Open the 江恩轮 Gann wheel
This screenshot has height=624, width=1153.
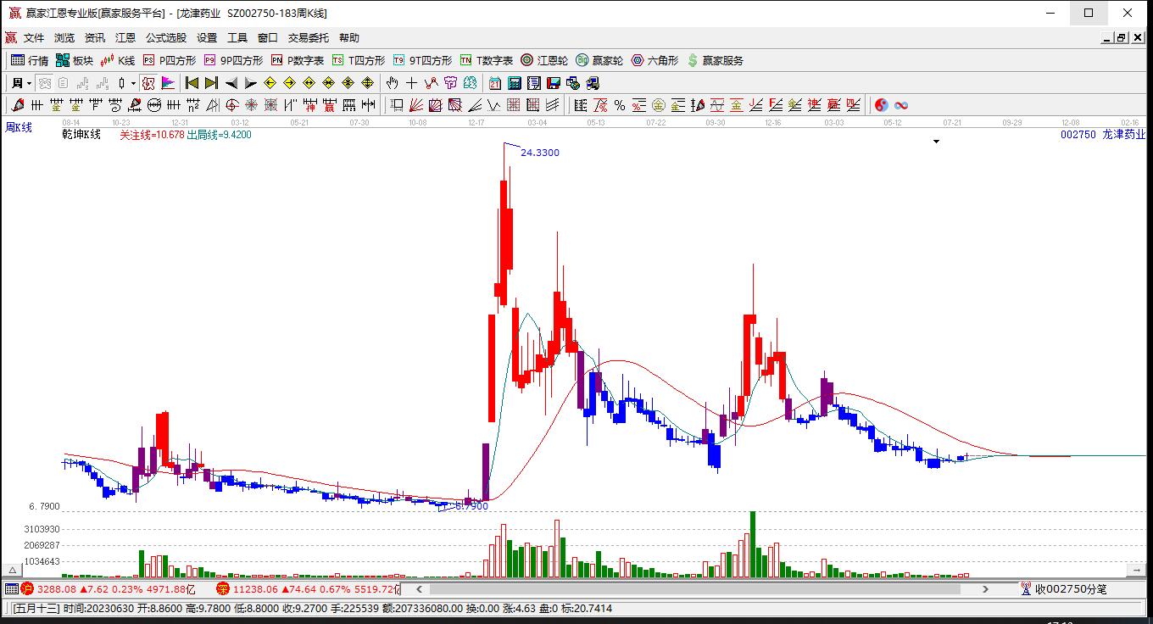544,60
